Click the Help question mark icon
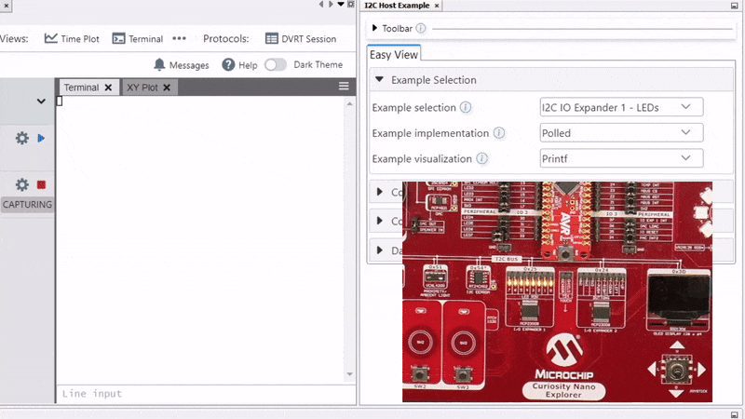The image size is (745, 419). 229,65
